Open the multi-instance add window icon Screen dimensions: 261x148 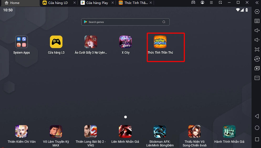[257, 68]
